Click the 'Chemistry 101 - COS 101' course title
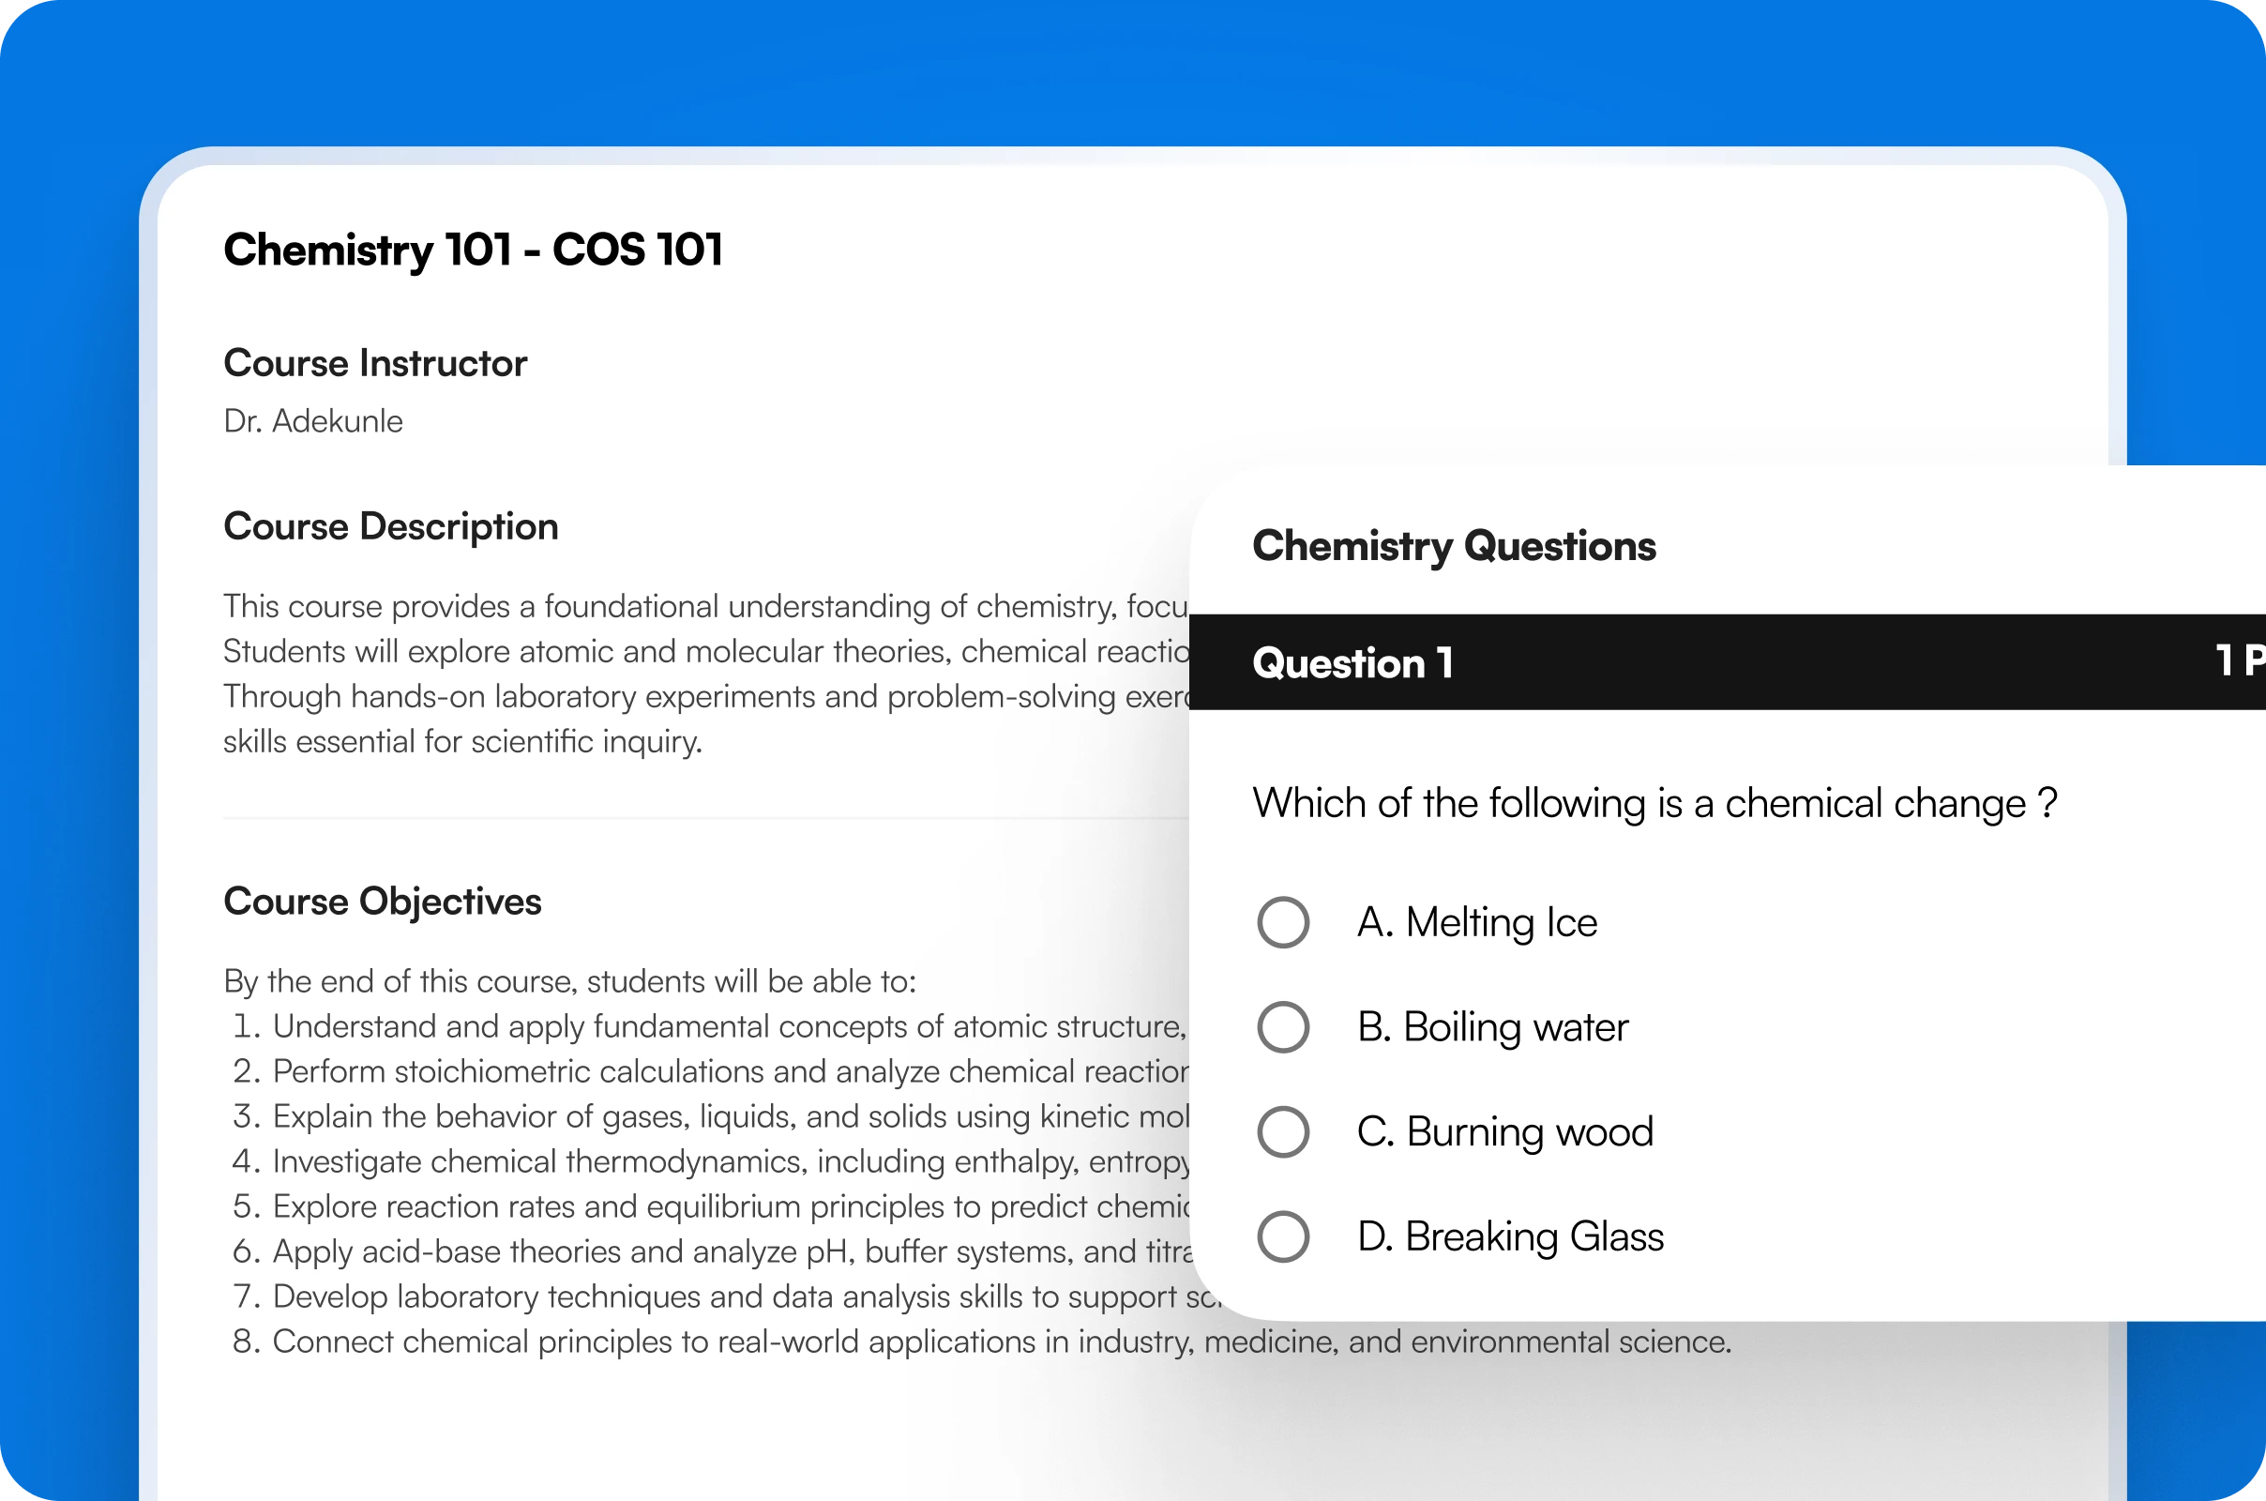This screenshot has width=2266, height=1501. pyautogui.click(x=473, y=250)
